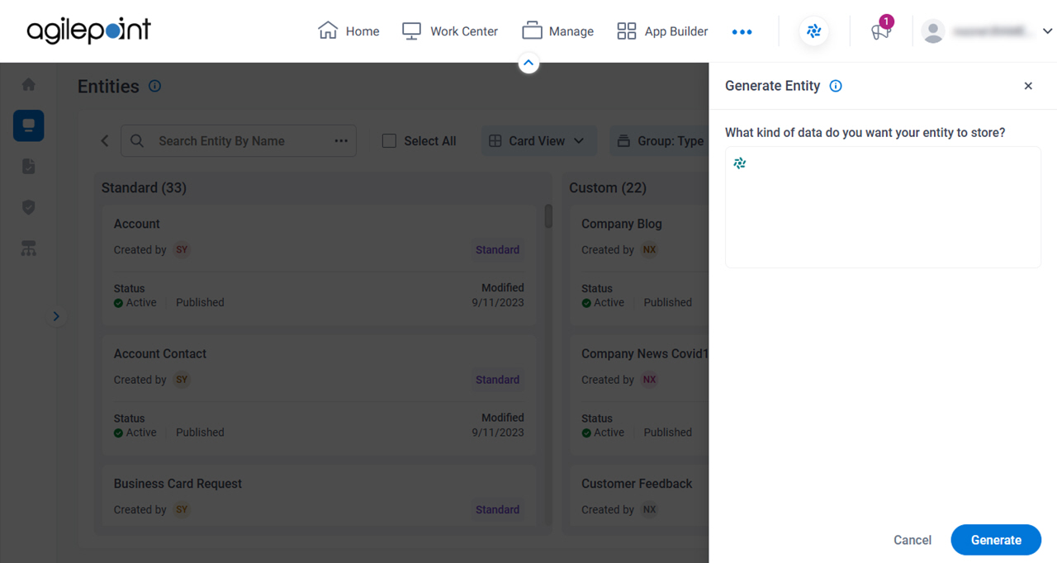Click the Standard group vertical scrollbar
Image resolution: width=1057 pixels, height=563 pixels.
click(548, 216)
